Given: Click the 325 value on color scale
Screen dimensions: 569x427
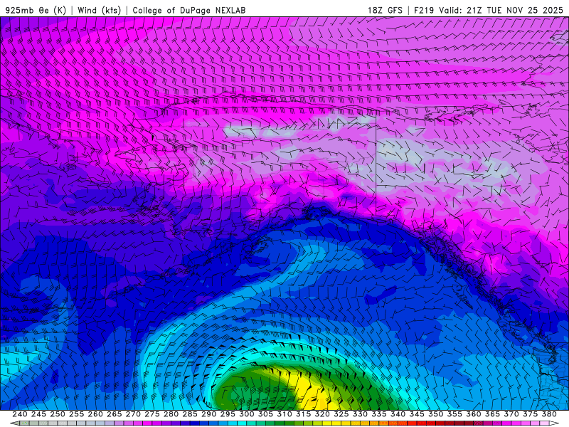Looking at the screenshot, I should pyautogui.click(x=341, y=414).
